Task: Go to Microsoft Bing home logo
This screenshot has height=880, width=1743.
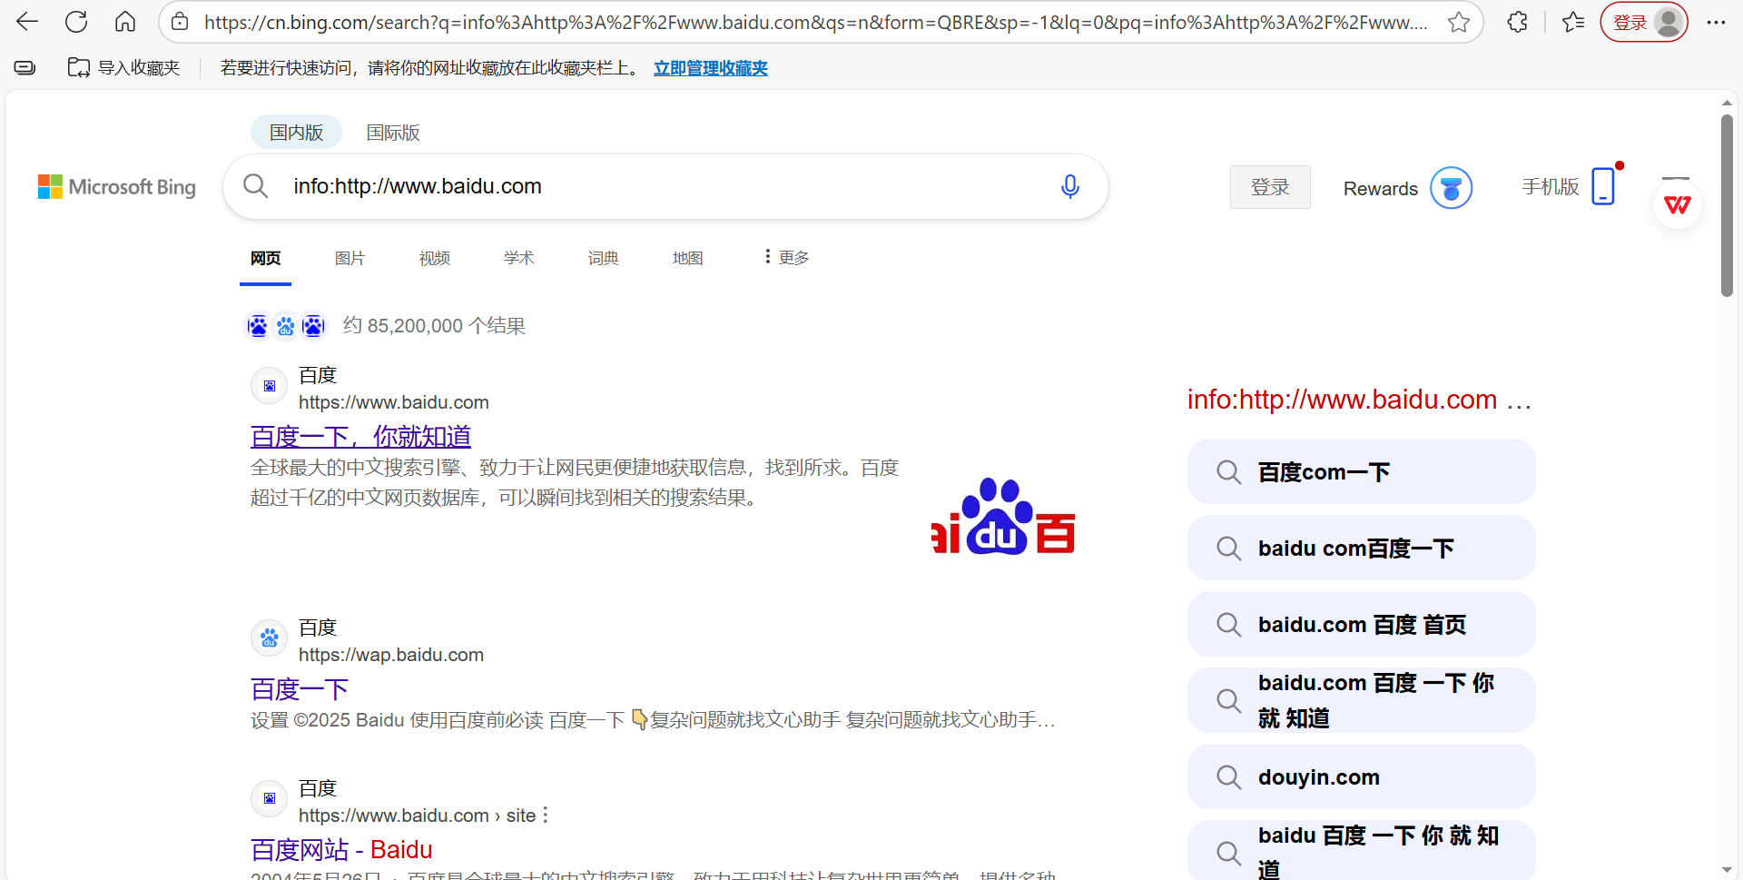Action: coord(117,187)
